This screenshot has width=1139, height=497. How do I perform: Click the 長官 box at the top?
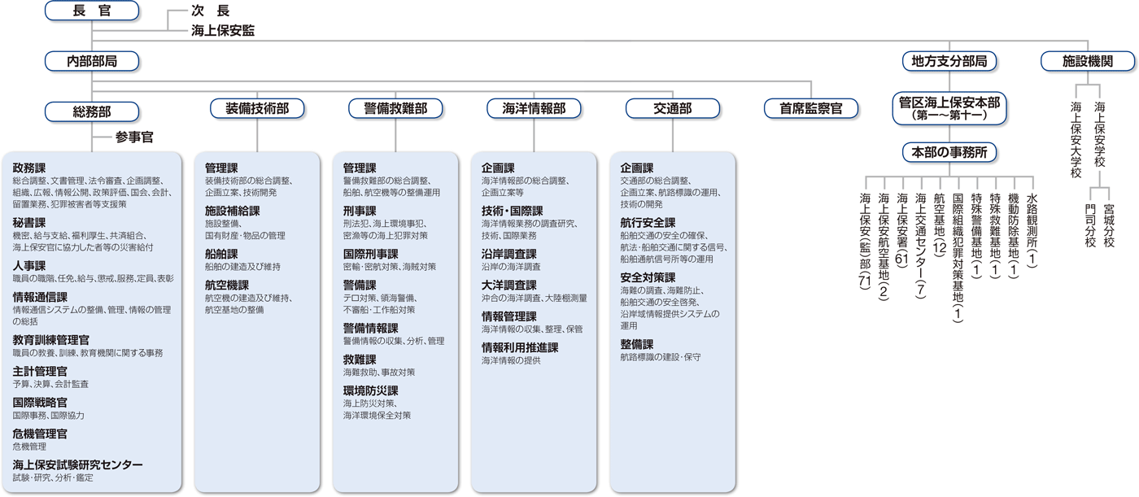(91, 11)
